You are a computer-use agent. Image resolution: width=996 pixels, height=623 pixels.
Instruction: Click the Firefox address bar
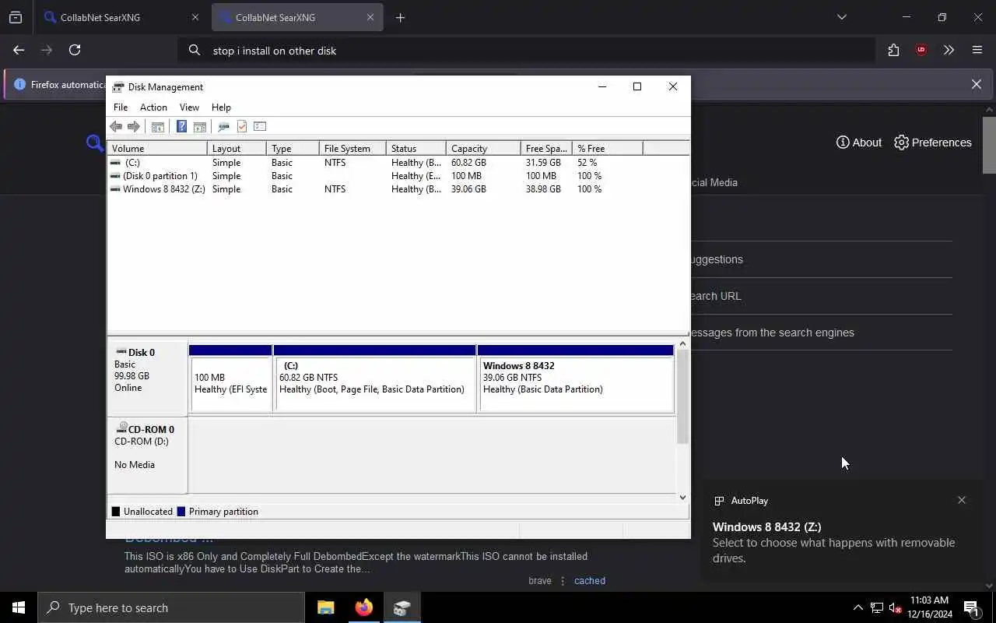click(526, 50)
